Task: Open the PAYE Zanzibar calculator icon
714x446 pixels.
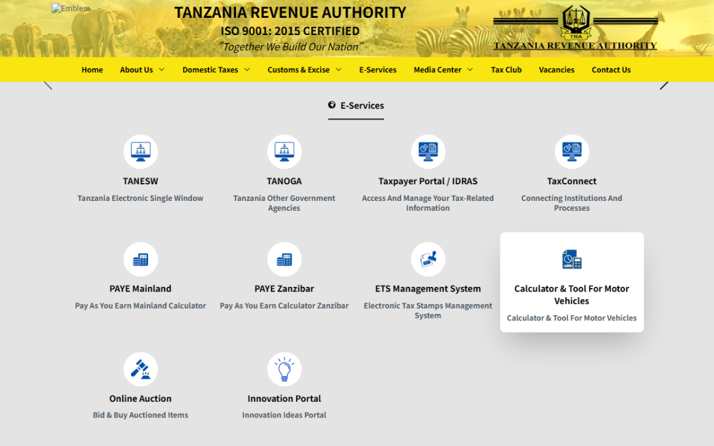Action: pos(284,260)
